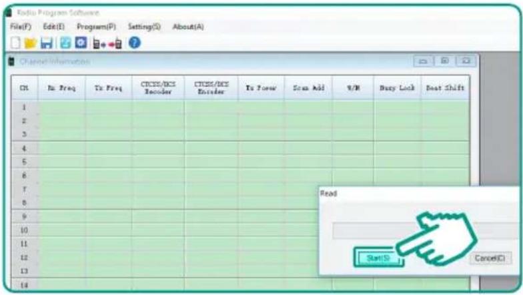523x295 pixels.
Task: Select channel row 9 header
Action: coord(24,216)
